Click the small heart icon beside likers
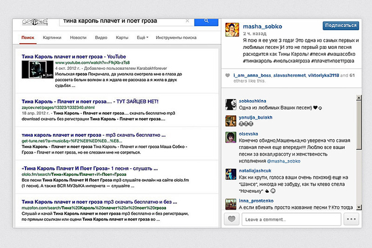 227,76
